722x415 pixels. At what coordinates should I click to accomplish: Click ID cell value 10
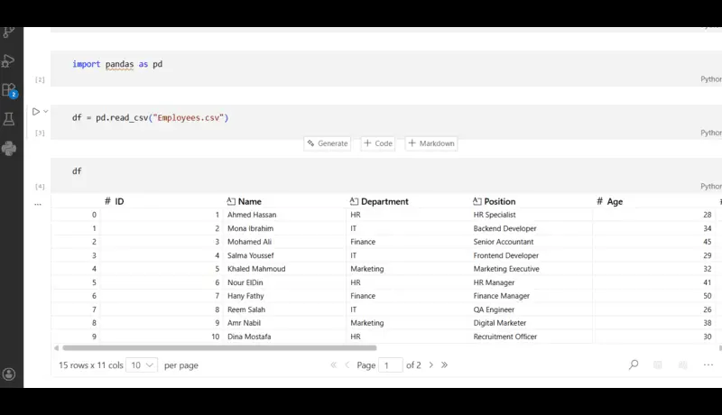tap(215, 337)
